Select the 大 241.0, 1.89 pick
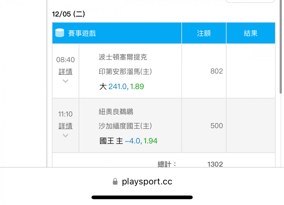 pos(121,86)
